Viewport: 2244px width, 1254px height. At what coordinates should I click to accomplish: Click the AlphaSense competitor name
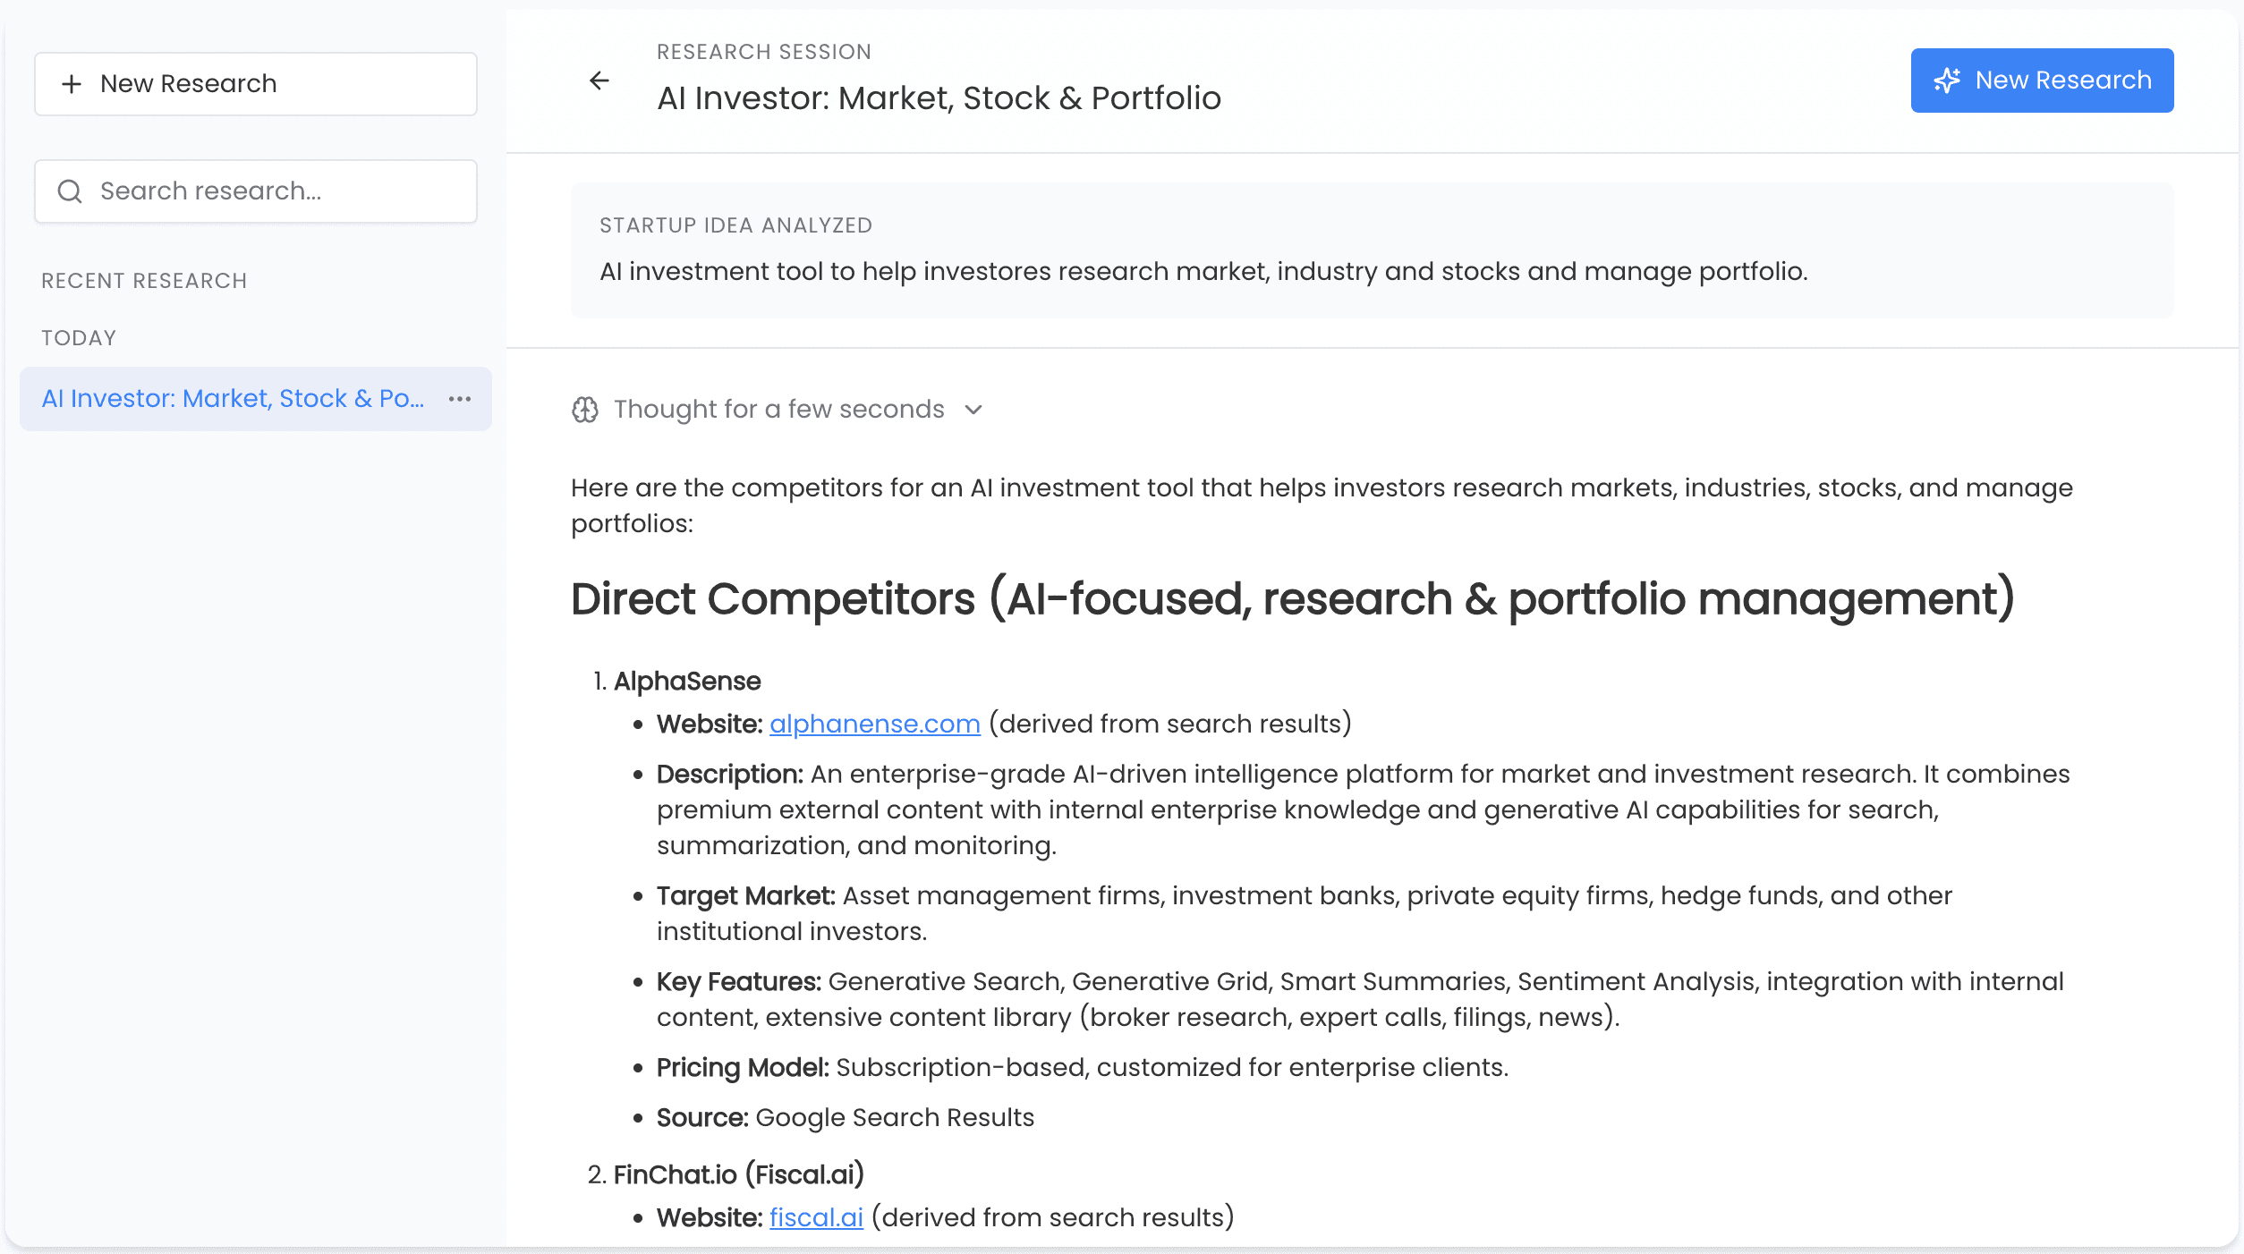[687, 682]
